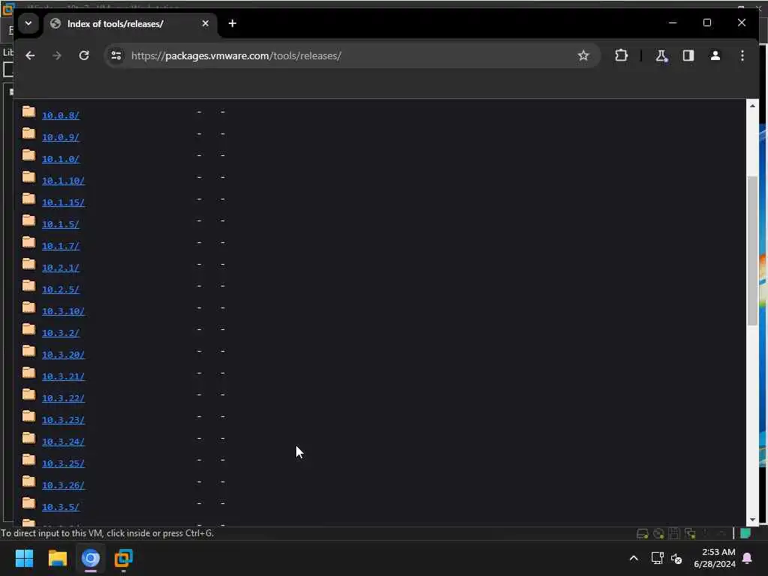768x576 pixels.
Task: Open the notifications bell icon
Action: pos(748,558)
